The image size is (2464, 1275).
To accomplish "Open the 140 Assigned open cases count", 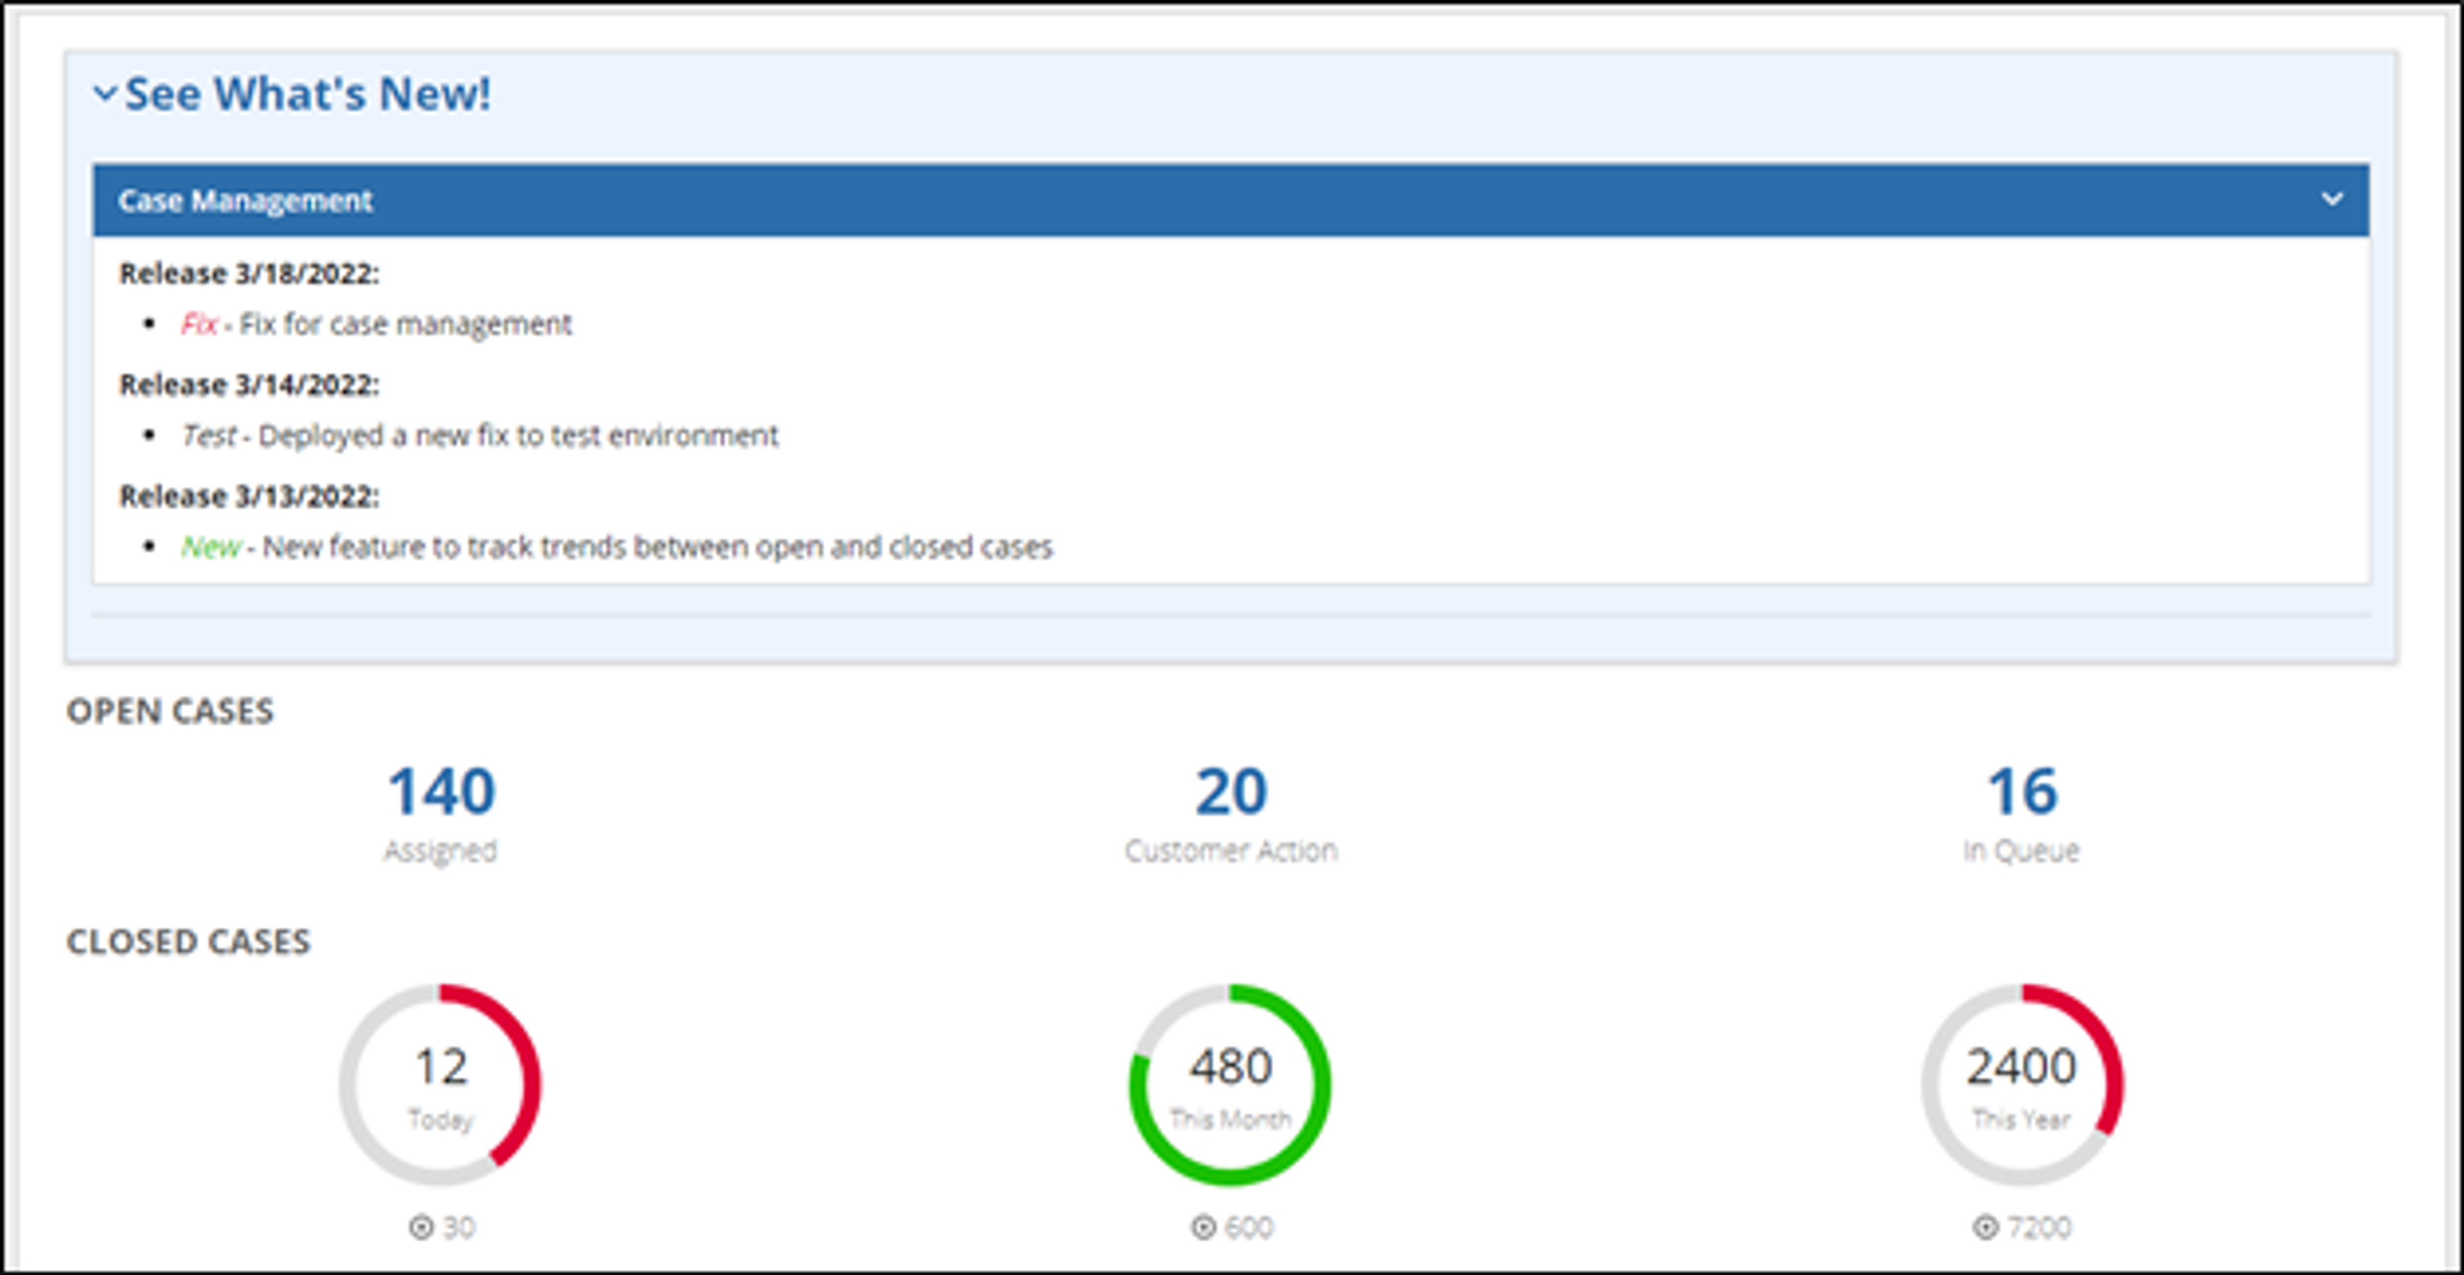I will point(441,792).
